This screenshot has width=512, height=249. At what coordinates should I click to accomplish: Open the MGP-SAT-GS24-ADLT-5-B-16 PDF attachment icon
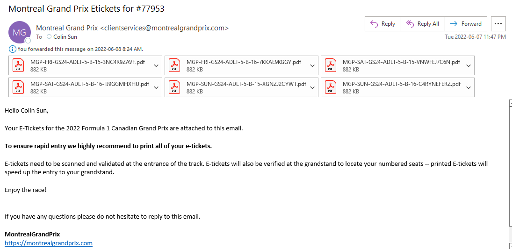coord(18,87)
